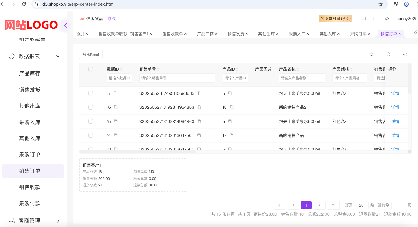Screen dimensions: 418x227
Task: Focus the 销售单号 filter input
Action: (x=177, y=78)
